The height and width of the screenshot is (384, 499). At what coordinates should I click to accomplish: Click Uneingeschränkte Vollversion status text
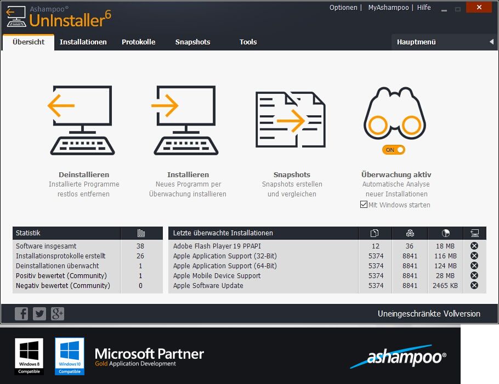(429, 314)
